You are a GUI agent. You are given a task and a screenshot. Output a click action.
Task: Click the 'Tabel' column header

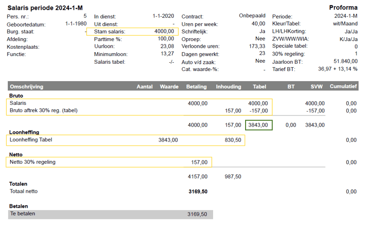coord(259,86)
